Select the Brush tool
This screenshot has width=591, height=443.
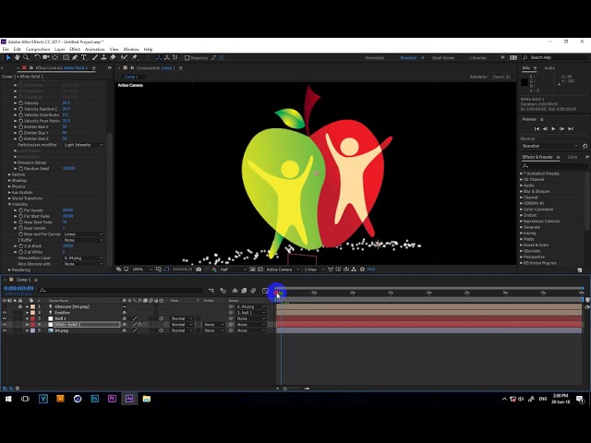[x=94, y=57]
